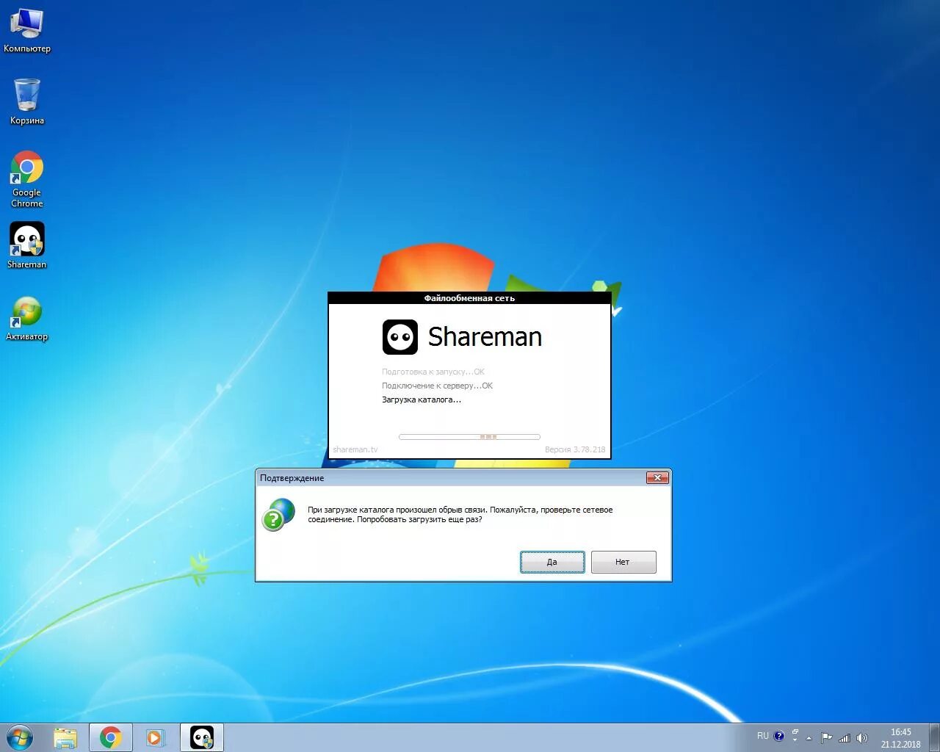Click the RU language indicator
Image resolution: width=940 pixels, height=752 pixels.
(x=763, y=736)
